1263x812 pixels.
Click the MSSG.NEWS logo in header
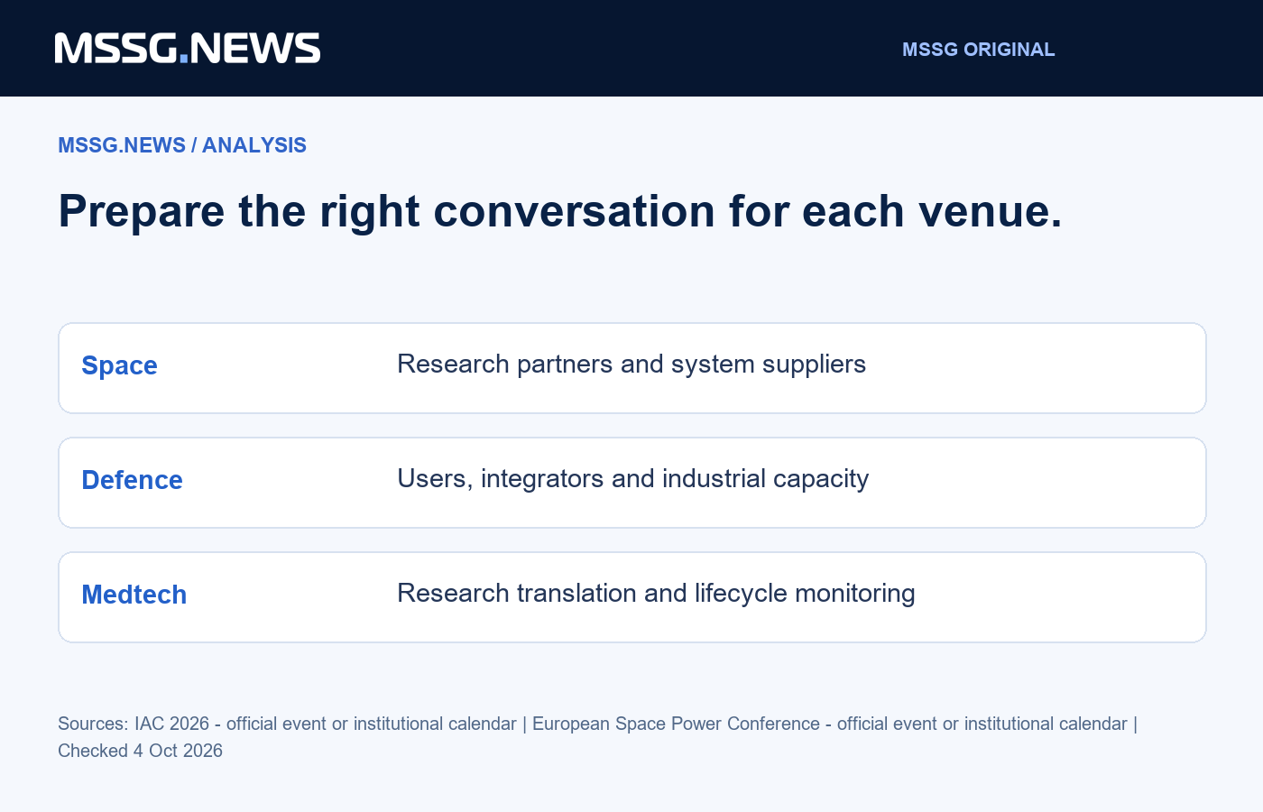coord(188,49)
